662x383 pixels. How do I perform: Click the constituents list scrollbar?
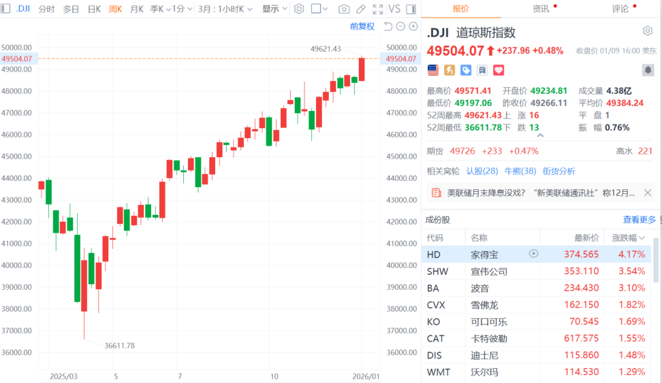tap(656, 261)
